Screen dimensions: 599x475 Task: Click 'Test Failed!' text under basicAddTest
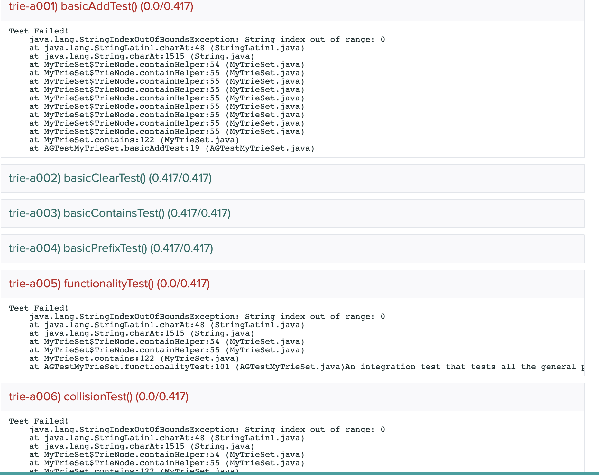pyautogui.click(x=39, y=31)
